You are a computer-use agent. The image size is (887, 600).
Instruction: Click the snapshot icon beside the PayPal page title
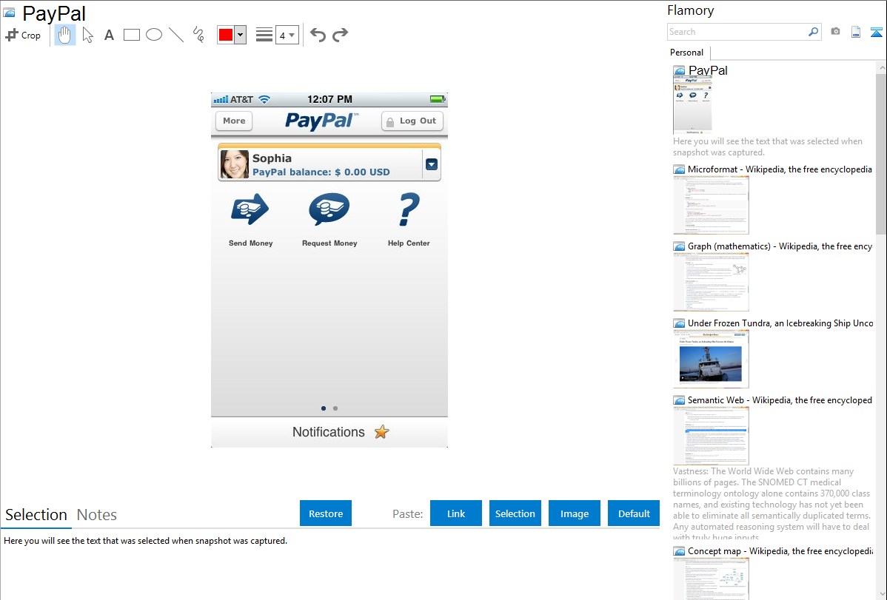(9, 13)
